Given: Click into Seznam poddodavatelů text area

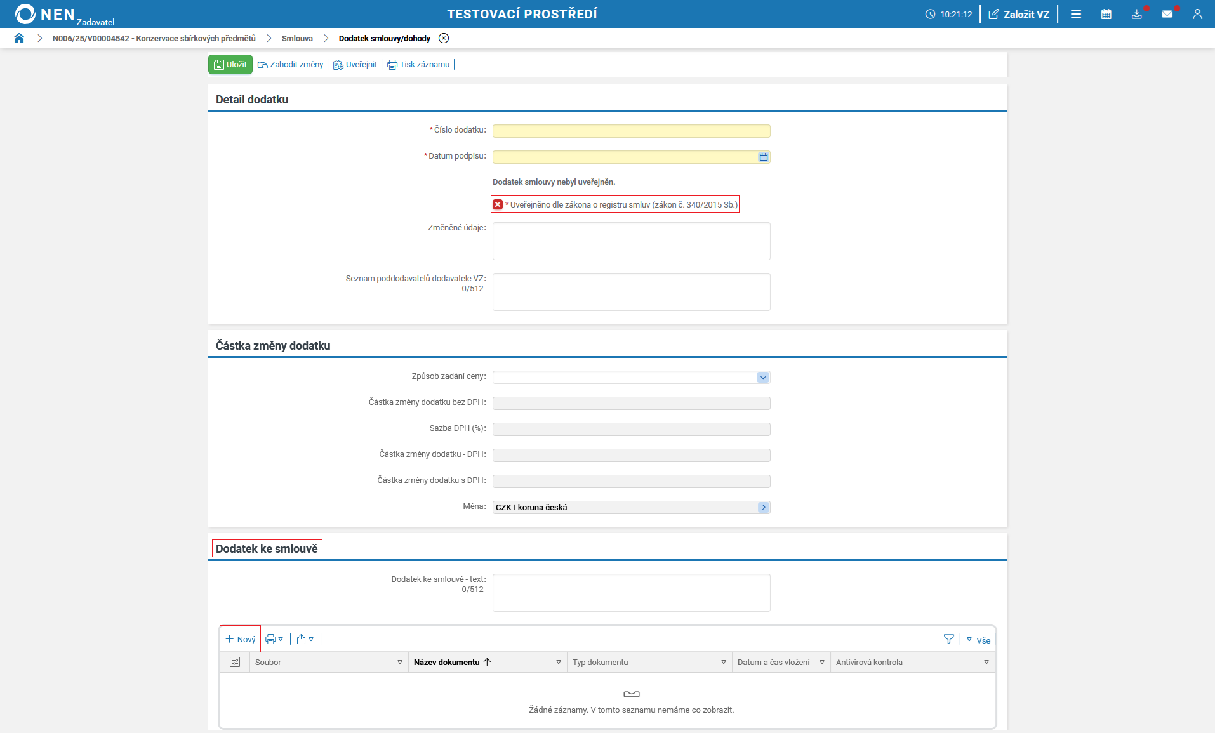Looking at the screenshot, I should coord(632,292).
